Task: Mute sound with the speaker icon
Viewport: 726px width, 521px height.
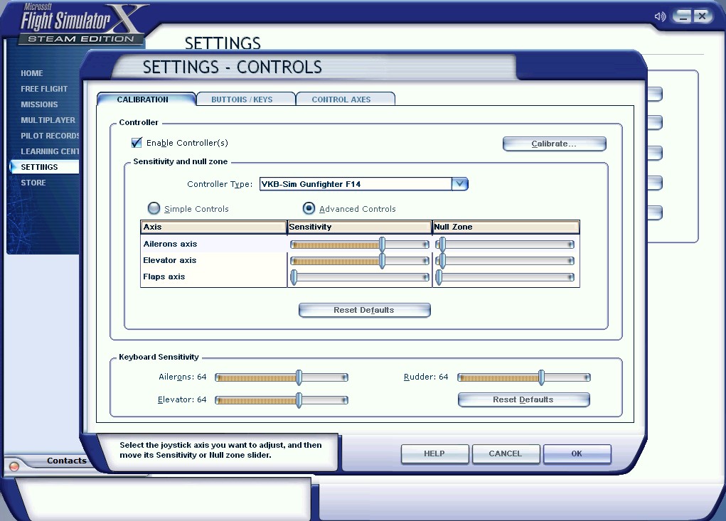Action: pyautogui.click(x=660, y=16)
